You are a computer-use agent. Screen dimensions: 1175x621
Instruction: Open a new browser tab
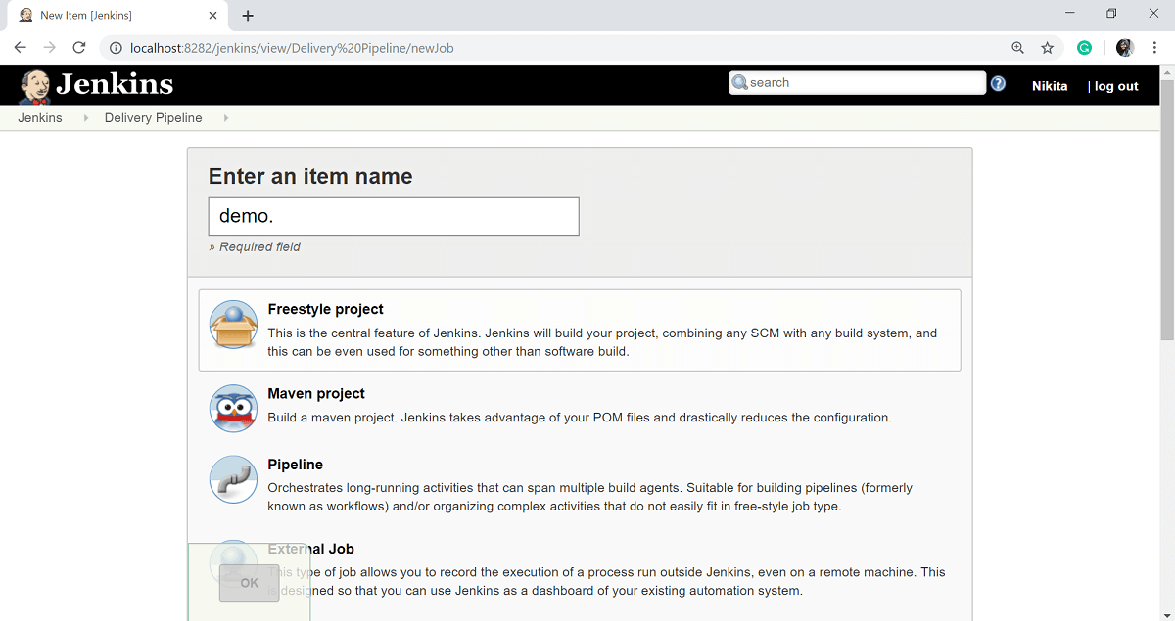pyautogui.click(x=248, y=16)
